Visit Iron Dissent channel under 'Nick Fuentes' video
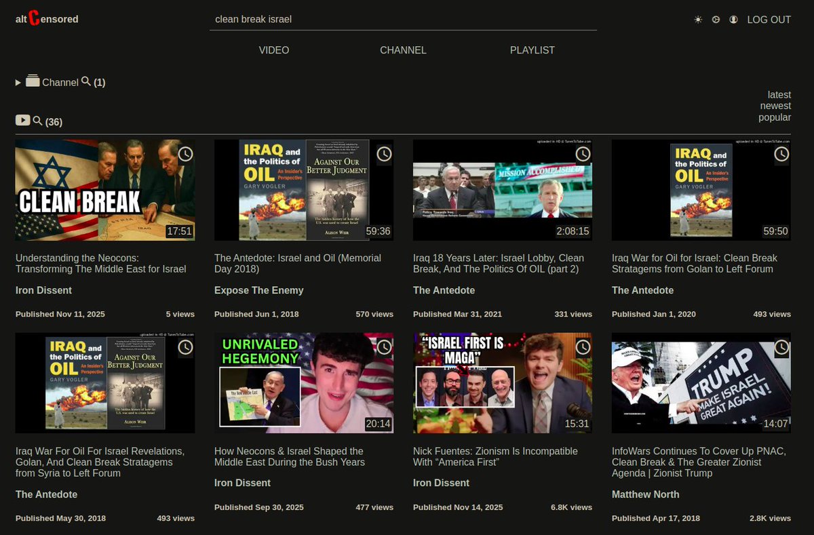814x535 pixels. [441, 483]
